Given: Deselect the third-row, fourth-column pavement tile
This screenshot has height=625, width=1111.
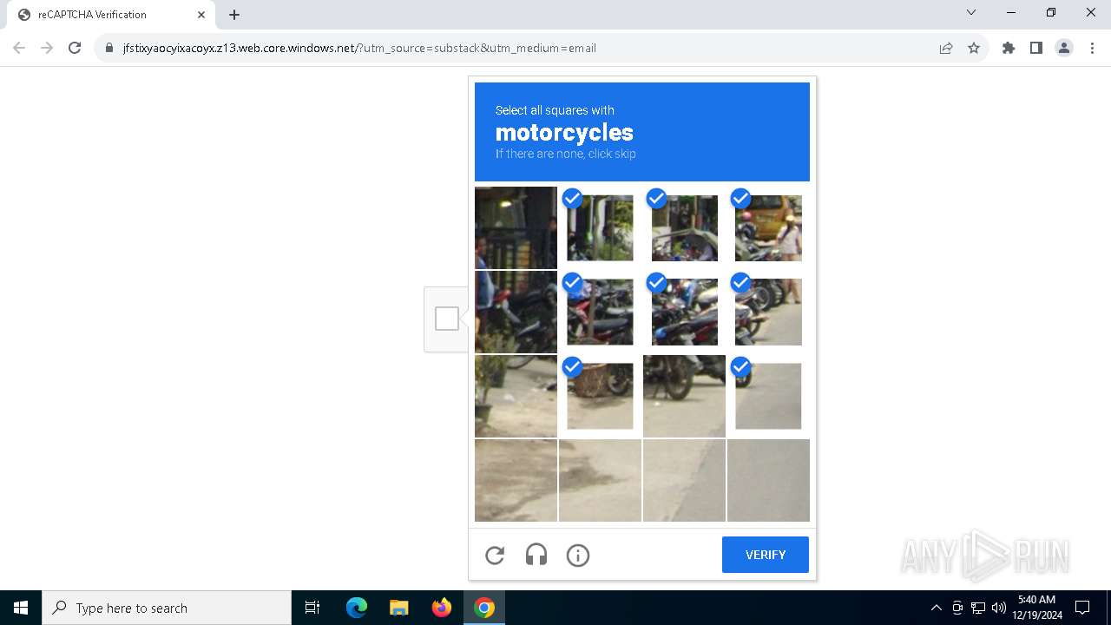Looking at the screenshot, I should [768, 396].
